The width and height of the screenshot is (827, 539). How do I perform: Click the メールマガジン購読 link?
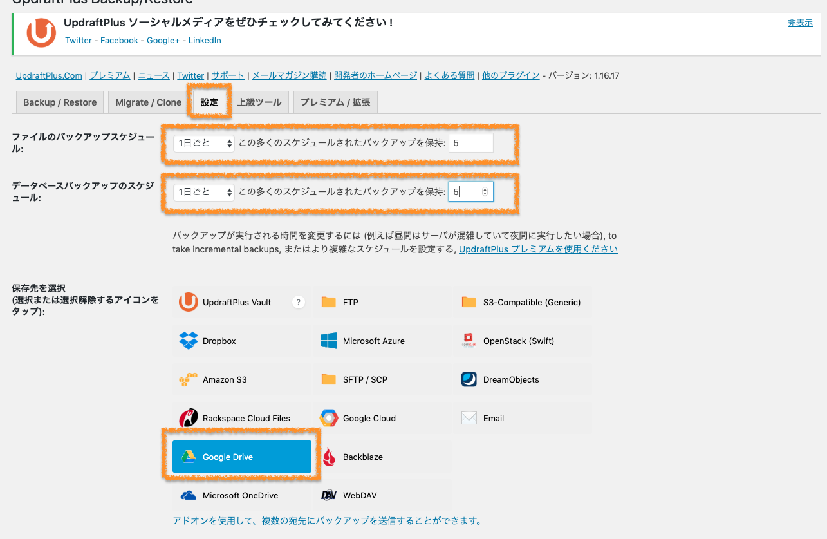pos(289,75)
